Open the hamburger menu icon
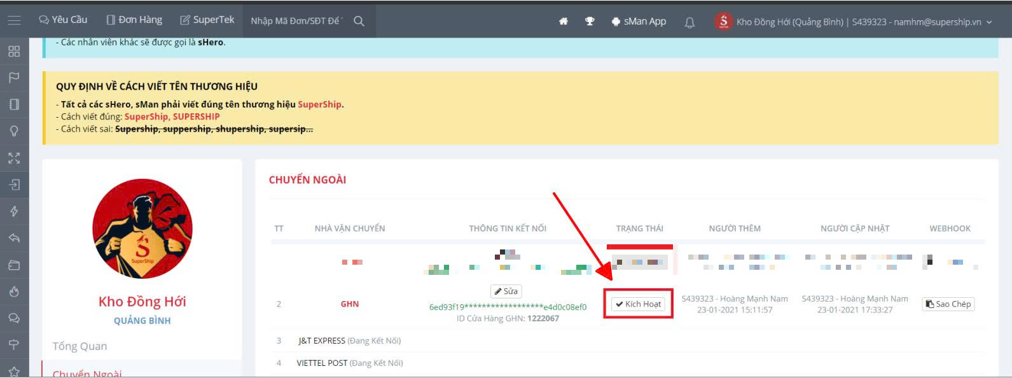Viewport: 1012px width, 378px height. pos(14,20)
